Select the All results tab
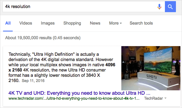The width and height of the screenshot is (182, 108). click(x=8, y=23)
